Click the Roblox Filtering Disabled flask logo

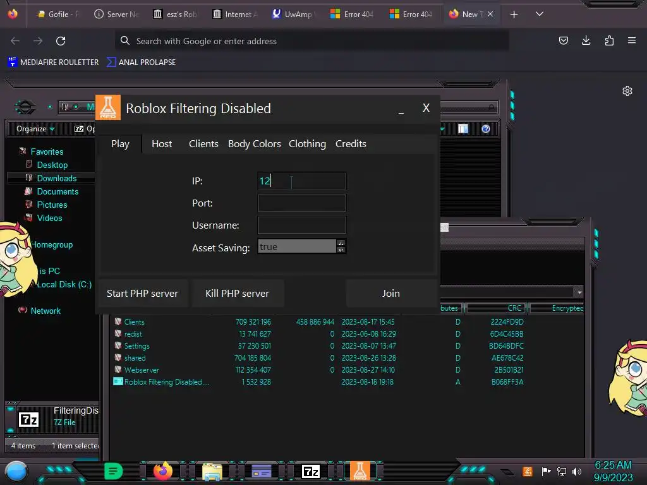[108, 107]
